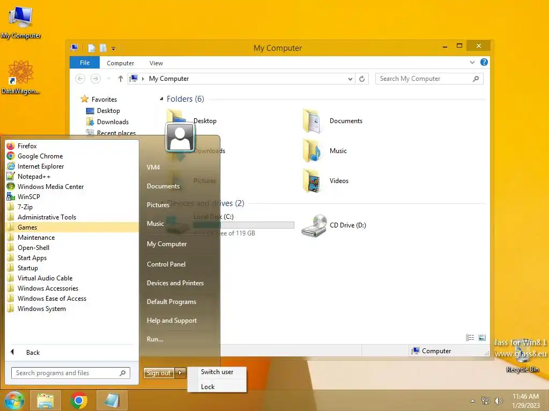Switch to the Computer ribbon tab
The width and height of the screenshot is (549, 411).
point(121,63)
